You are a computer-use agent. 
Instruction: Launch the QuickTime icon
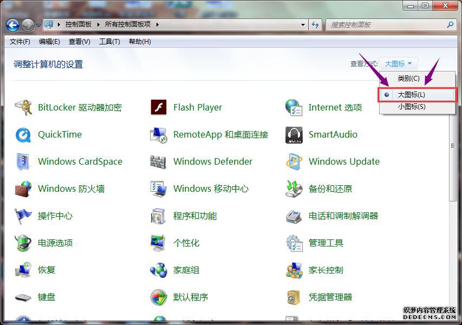pos(23,135)
